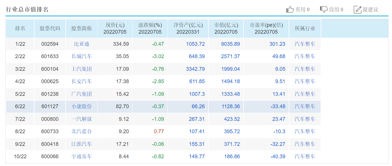392x166 pixels.
Task: Click current price 334.59
Action: (x=121, y=44)
